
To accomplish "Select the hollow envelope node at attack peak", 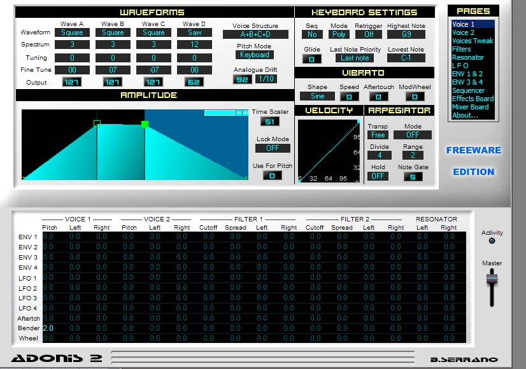I will (x=97, y=123).
